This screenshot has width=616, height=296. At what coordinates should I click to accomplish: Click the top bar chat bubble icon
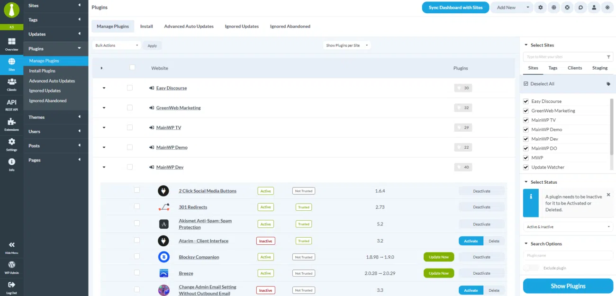[580, 8]
